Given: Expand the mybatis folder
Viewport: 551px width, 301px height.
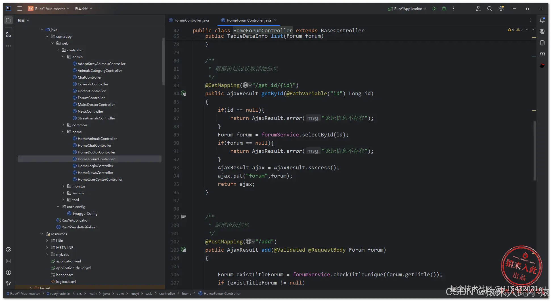Looking at the screenshot, I should [47, 254].
